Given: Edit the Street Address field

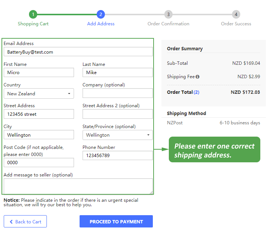Looking at the screenshot, I should tap(39, 114).
